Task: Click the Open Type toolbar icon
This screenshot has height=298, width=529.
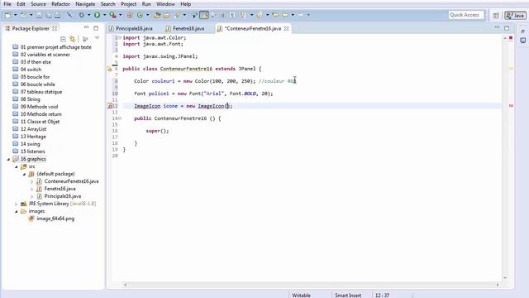Action: pos(157,15)
